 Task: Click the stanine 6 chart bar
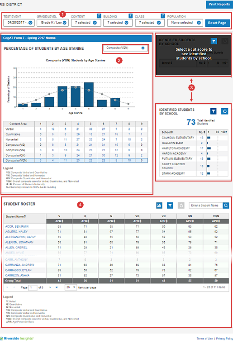(x=89, y=95)
